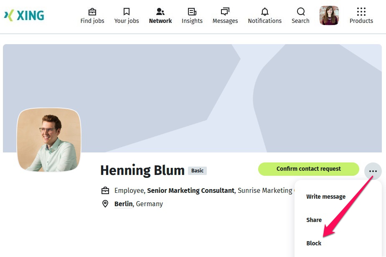Viewport: 386px width, 257px height.
Task: Expand the Products grid menu
Action: click(x=361, y=12)
